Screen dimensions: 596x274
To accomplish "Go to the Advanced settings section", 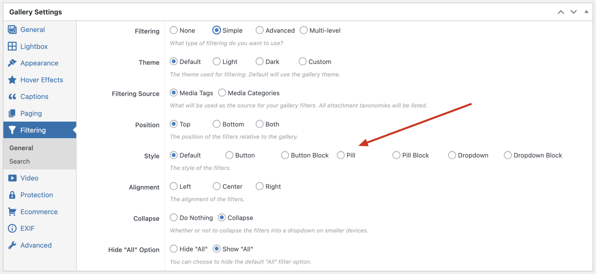I will pos(36,245).
